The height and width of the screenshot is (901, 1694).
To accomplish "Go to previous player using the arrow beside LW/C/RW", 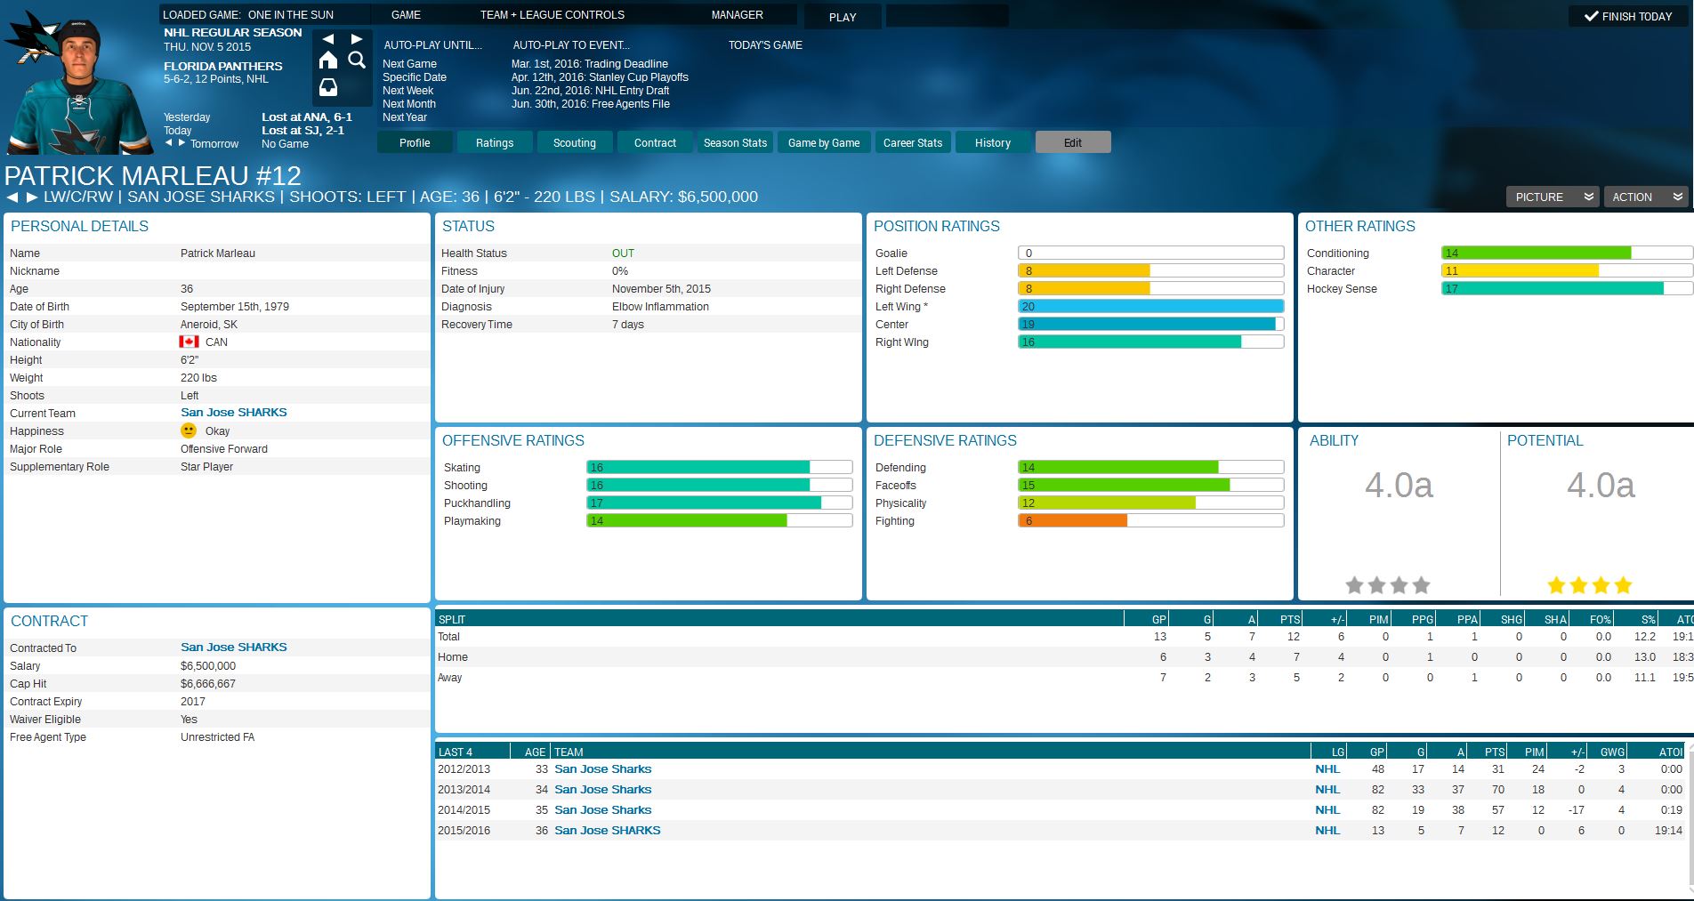I will (x=12, y=197).
